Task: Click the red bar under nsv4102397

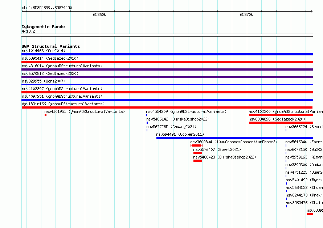Action: pyautogui.click(x=167, y=92)
